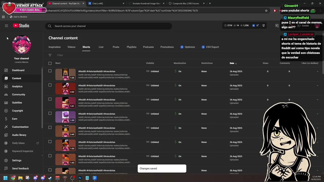Click the YouTube Studio logo

21,26
